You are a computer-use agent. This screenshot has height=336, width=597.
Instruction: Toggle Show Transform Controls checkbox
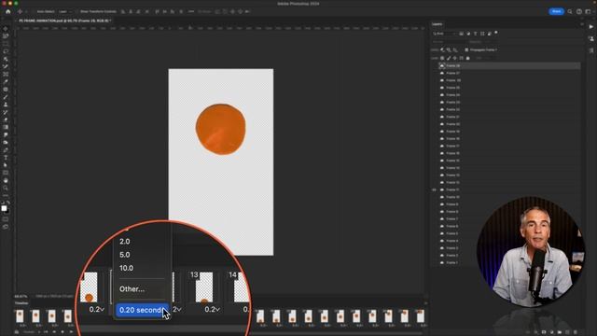click(77, 11)
